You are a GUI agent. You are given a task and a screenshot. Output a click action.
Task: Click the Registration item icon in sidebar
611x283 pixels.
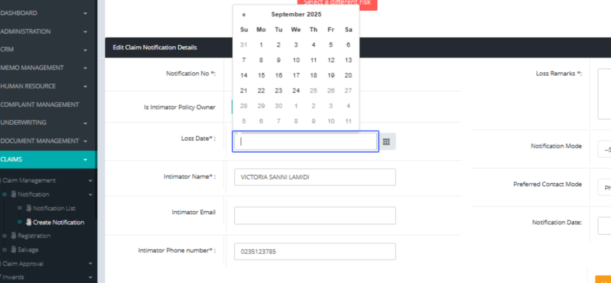[13, 236]
